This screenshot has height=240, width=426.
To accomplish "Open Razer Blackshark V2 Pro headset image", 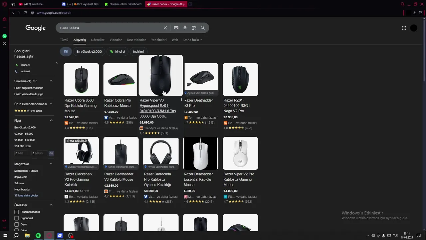I will click(81, 153).
